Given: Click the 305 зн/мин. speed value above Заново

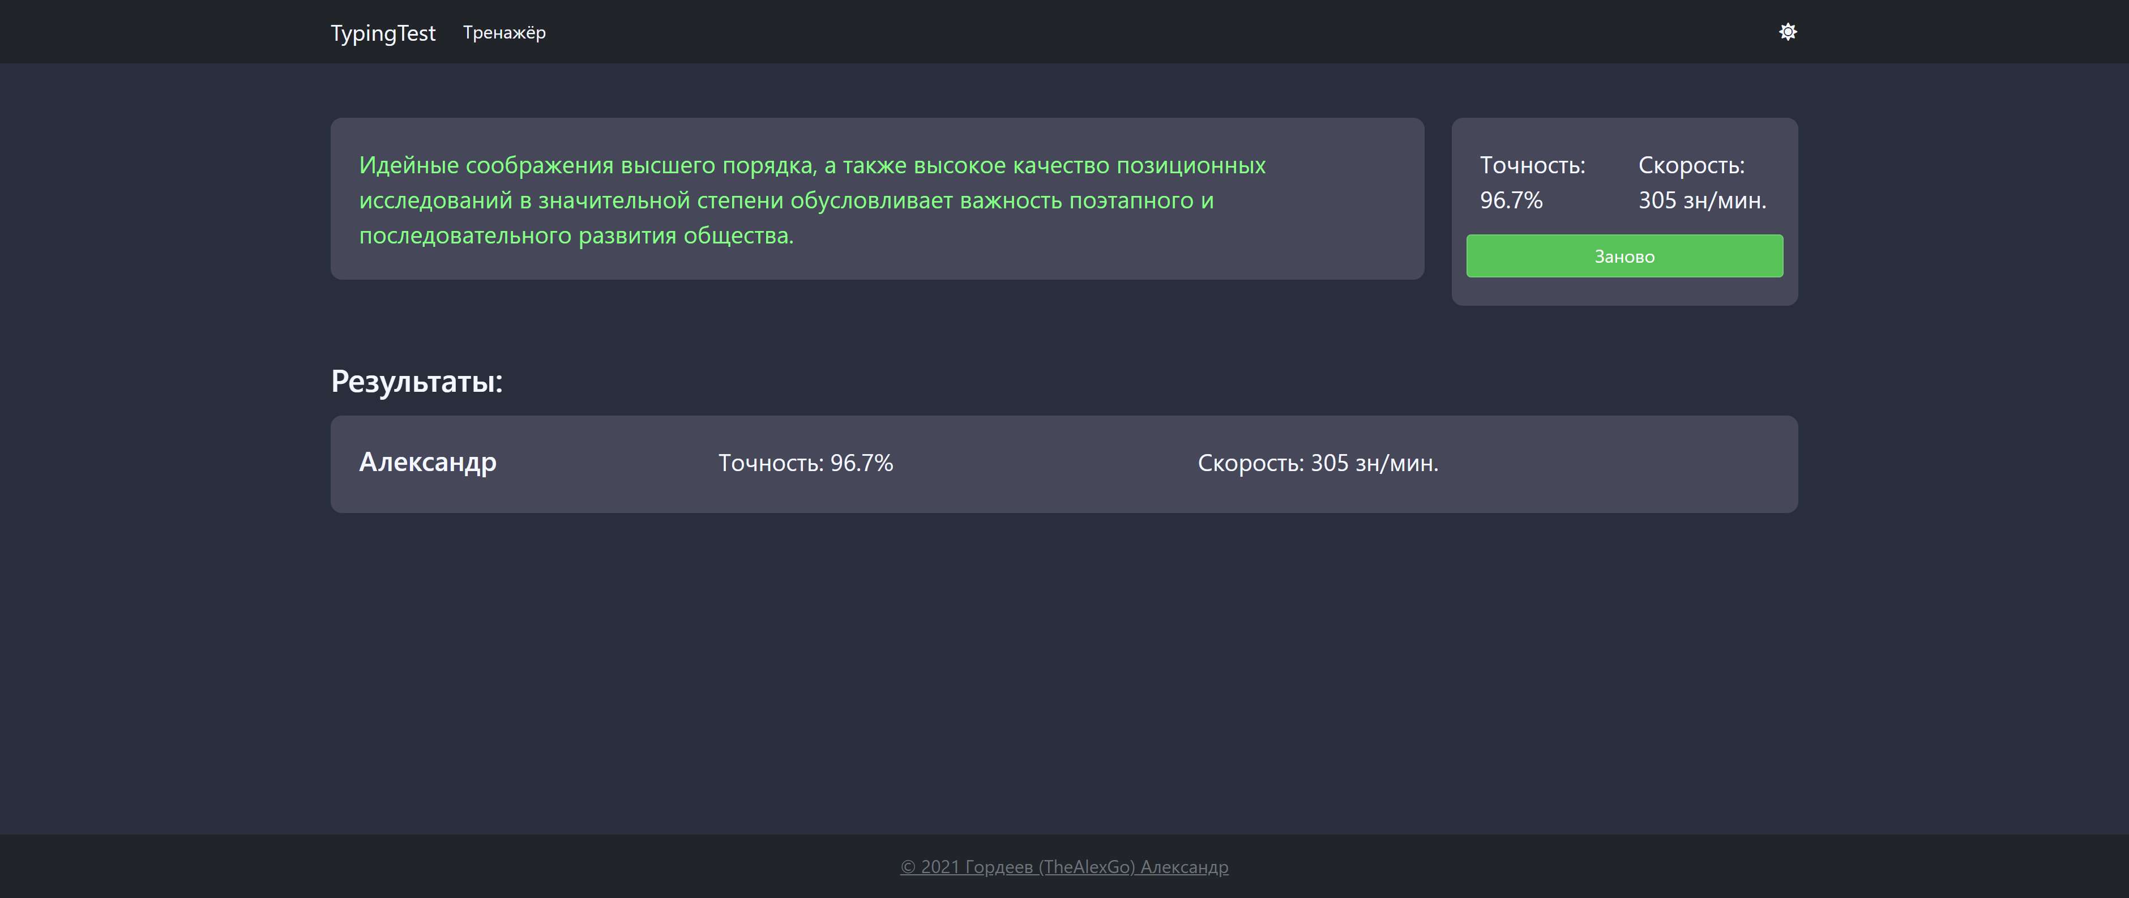Looking at the screenshot, I should pos(1702,201).
